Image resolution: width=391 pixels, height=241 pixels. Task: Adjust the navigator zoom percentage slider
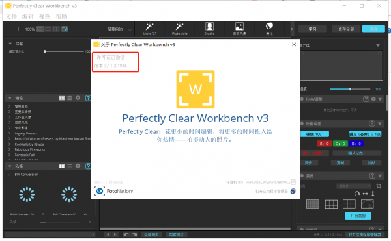65,51
